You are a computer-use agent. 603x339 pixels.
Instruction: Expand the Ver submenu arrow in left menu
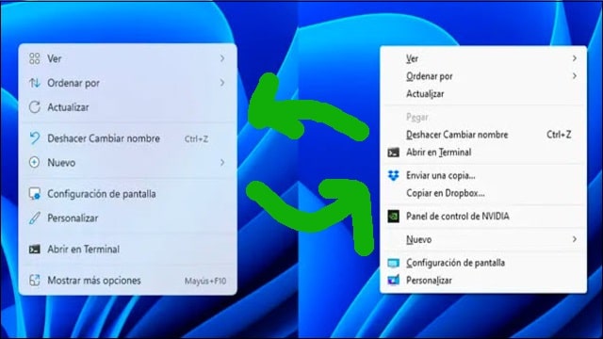point(222,58)
